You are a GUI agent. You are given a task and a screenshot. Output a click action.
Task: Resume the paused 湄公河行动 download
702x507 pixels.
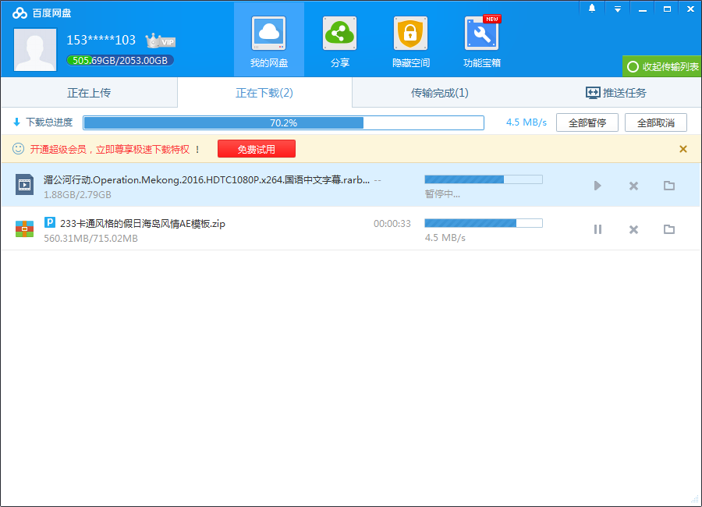[597, 186]
